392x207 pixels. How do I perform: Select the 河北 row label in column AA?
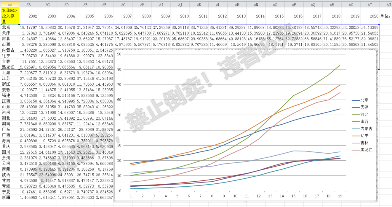point(10,38)
